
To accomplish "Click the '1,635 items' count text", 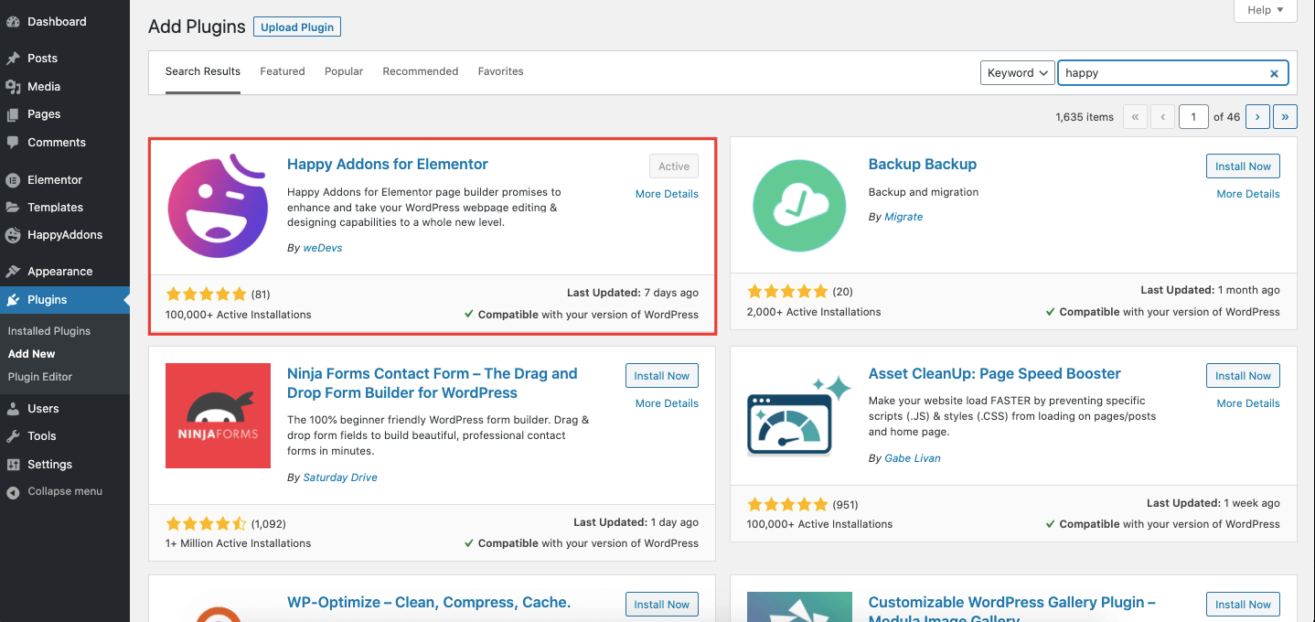I will click(x=1085, y=117).
